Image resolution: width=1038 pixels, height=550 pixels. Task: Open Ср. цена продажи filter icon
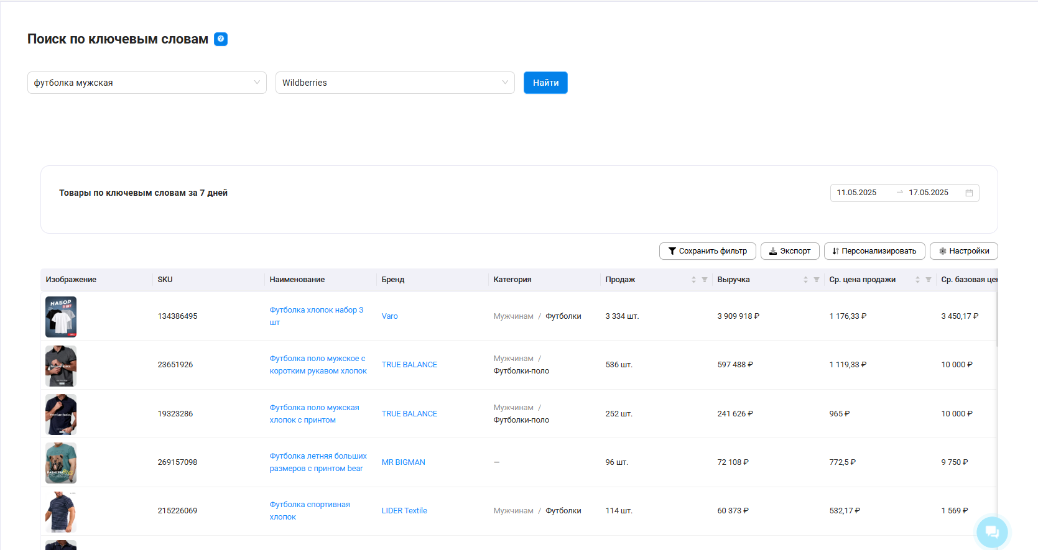[929, 280]
